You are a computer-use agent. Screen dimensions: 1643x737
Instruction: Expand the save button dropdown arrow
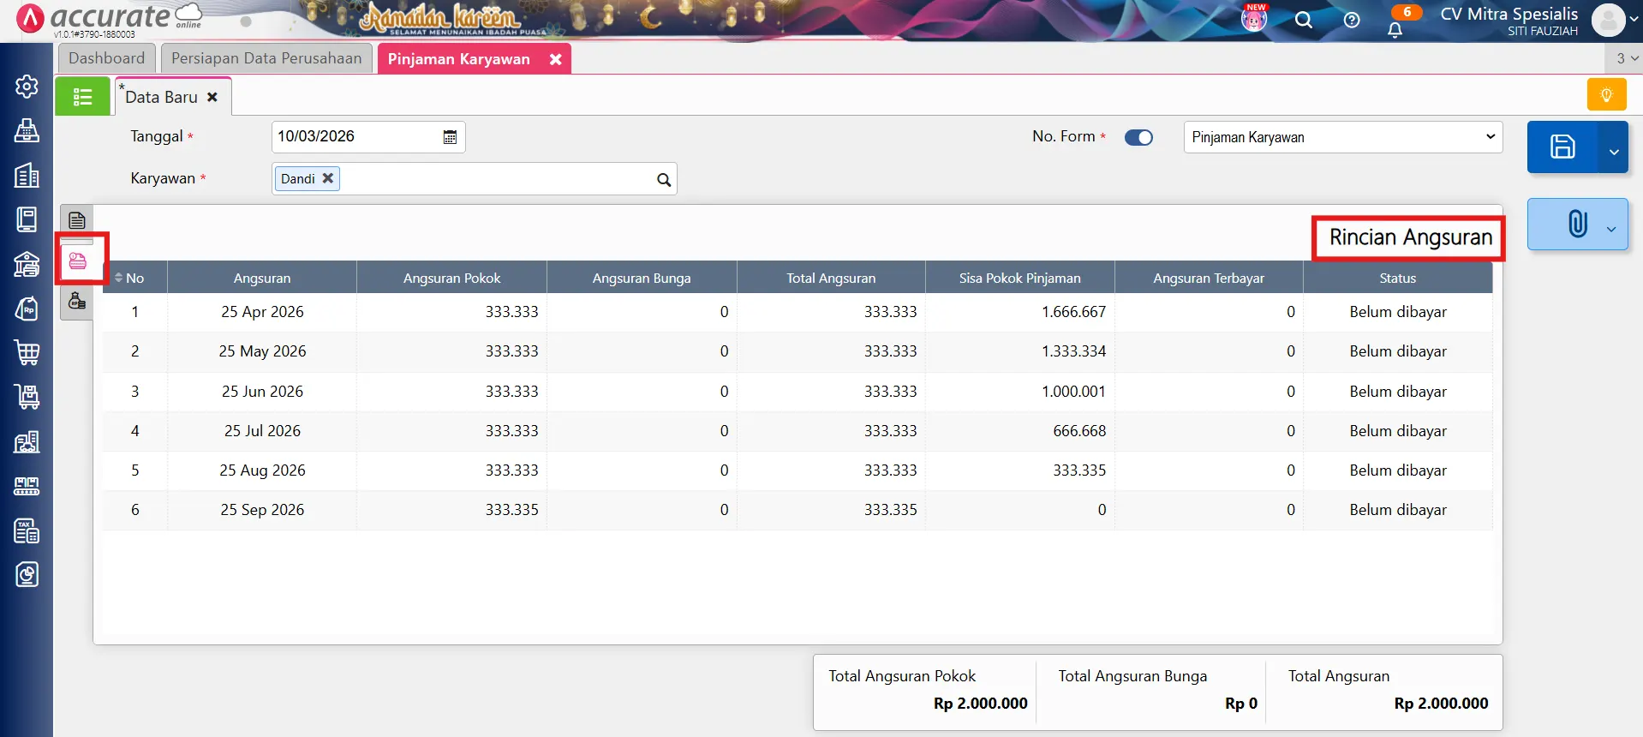point(1614,152)
